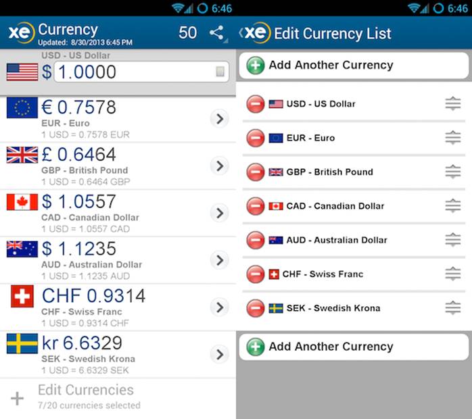Viewport: 472px width, 419px height.
Task: Remove GBP - British Pound with minus icon
Action: click(x=255, y=172)
